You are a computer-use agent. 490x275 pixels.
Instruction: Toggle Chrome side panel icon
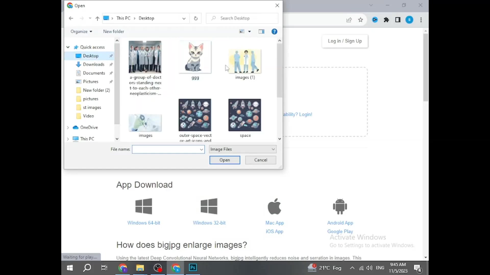pos(398,20)
